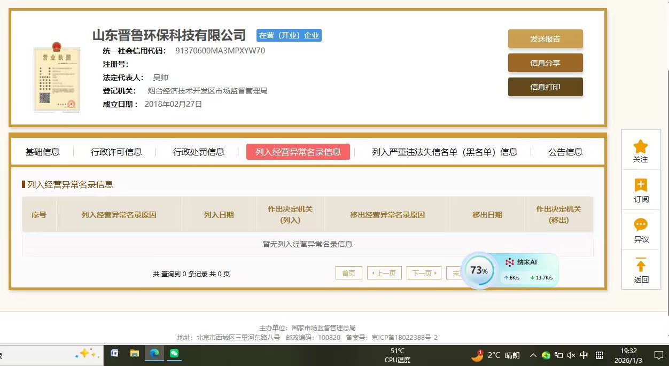Click the 作出决定机关(移出) column header
The image size is (669, 366).
click(558, 215)
